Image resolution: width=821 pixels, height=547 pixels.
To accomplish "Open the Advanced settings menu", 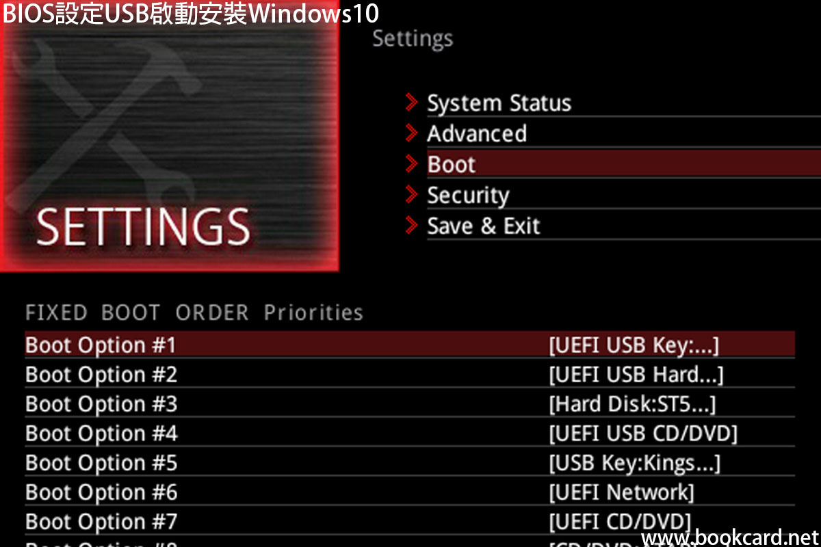I will click(477, 133).
